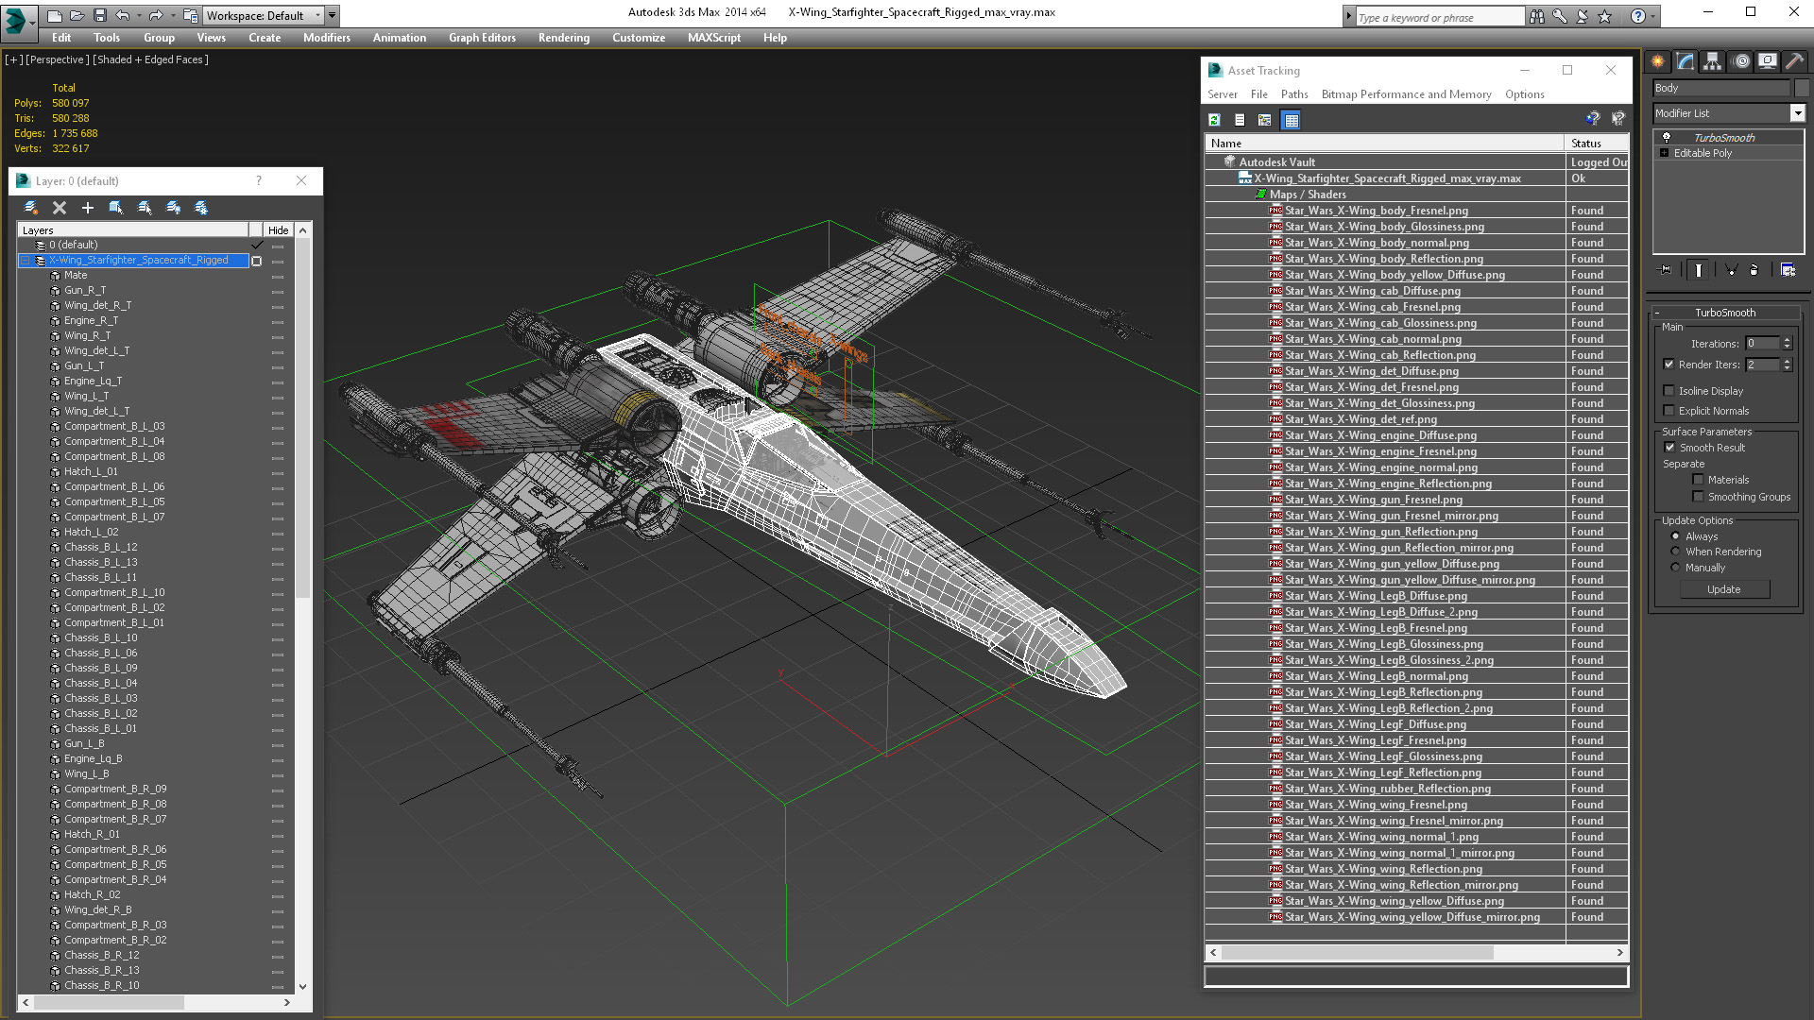Open the Modifier List dropdown
The width and height of the screenshot is (1814, 1020).
coord(1797,113)
